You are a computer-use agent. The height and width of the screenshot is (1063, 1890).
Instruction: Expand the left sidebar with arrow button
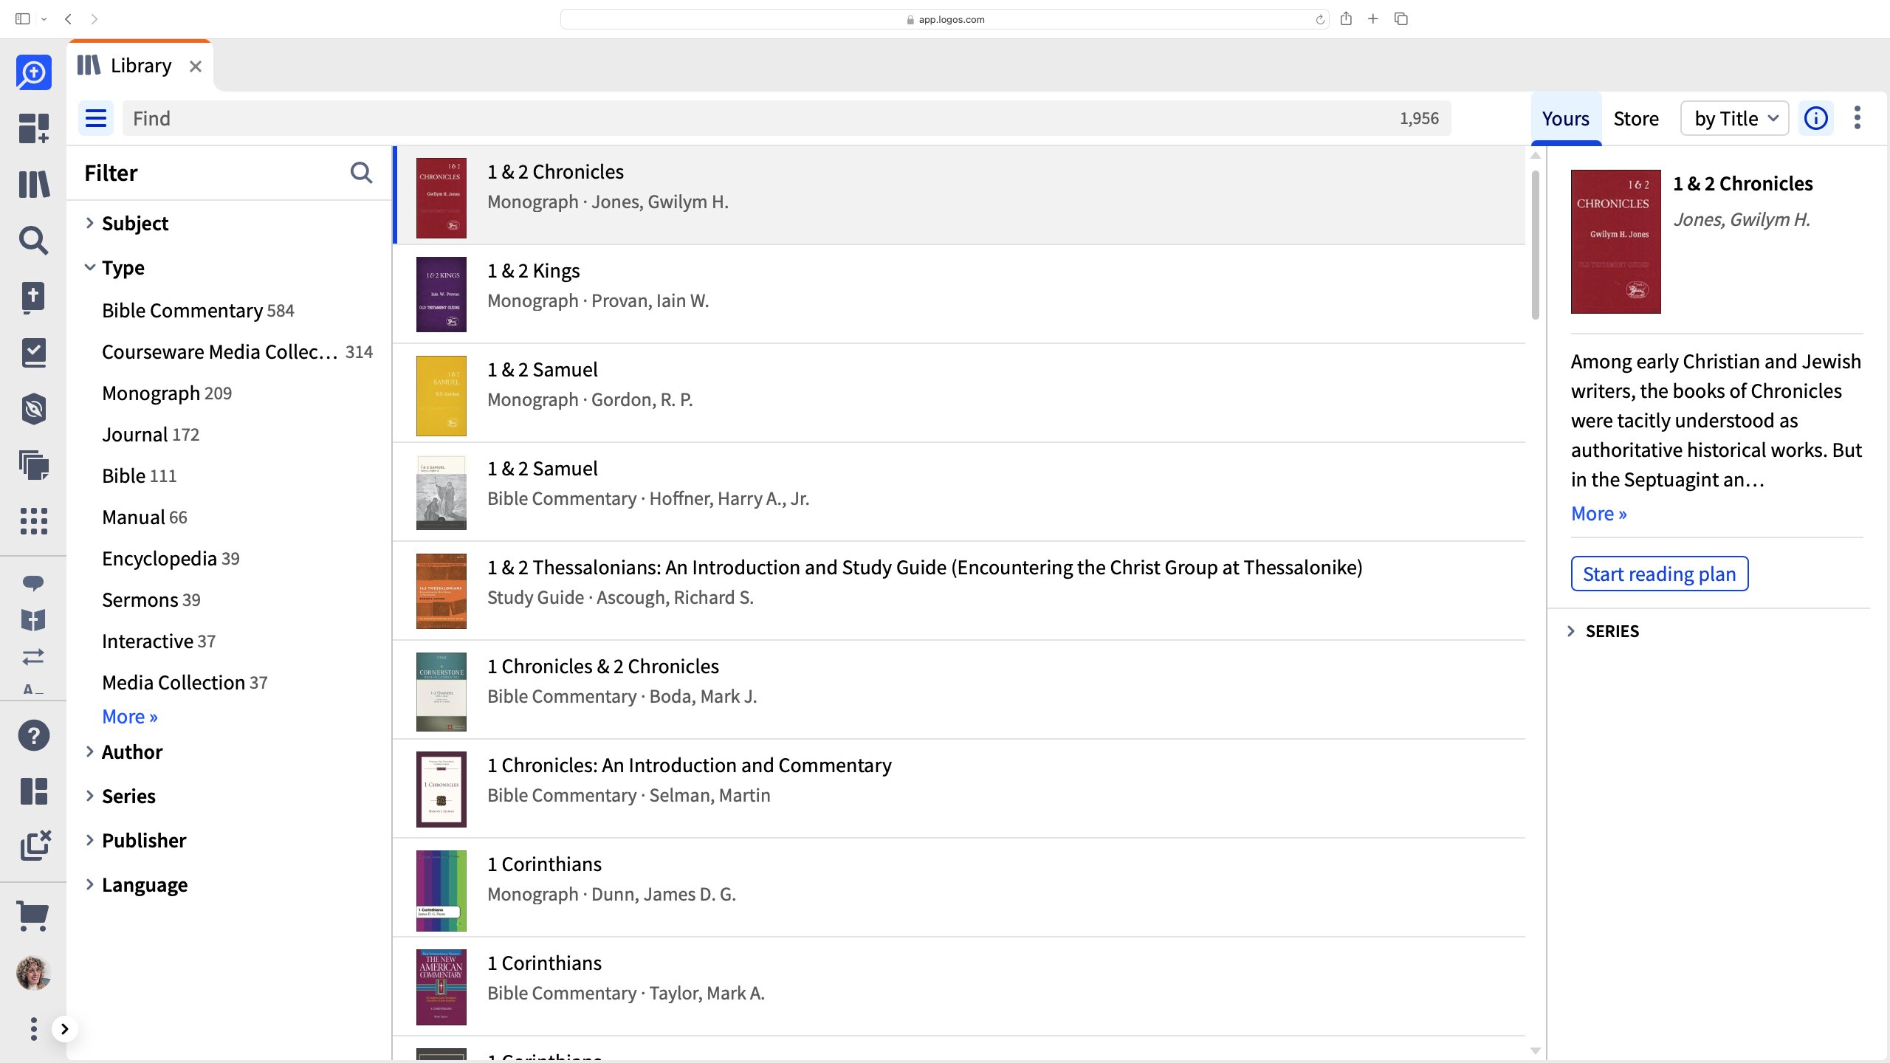tap(65, 1029)
